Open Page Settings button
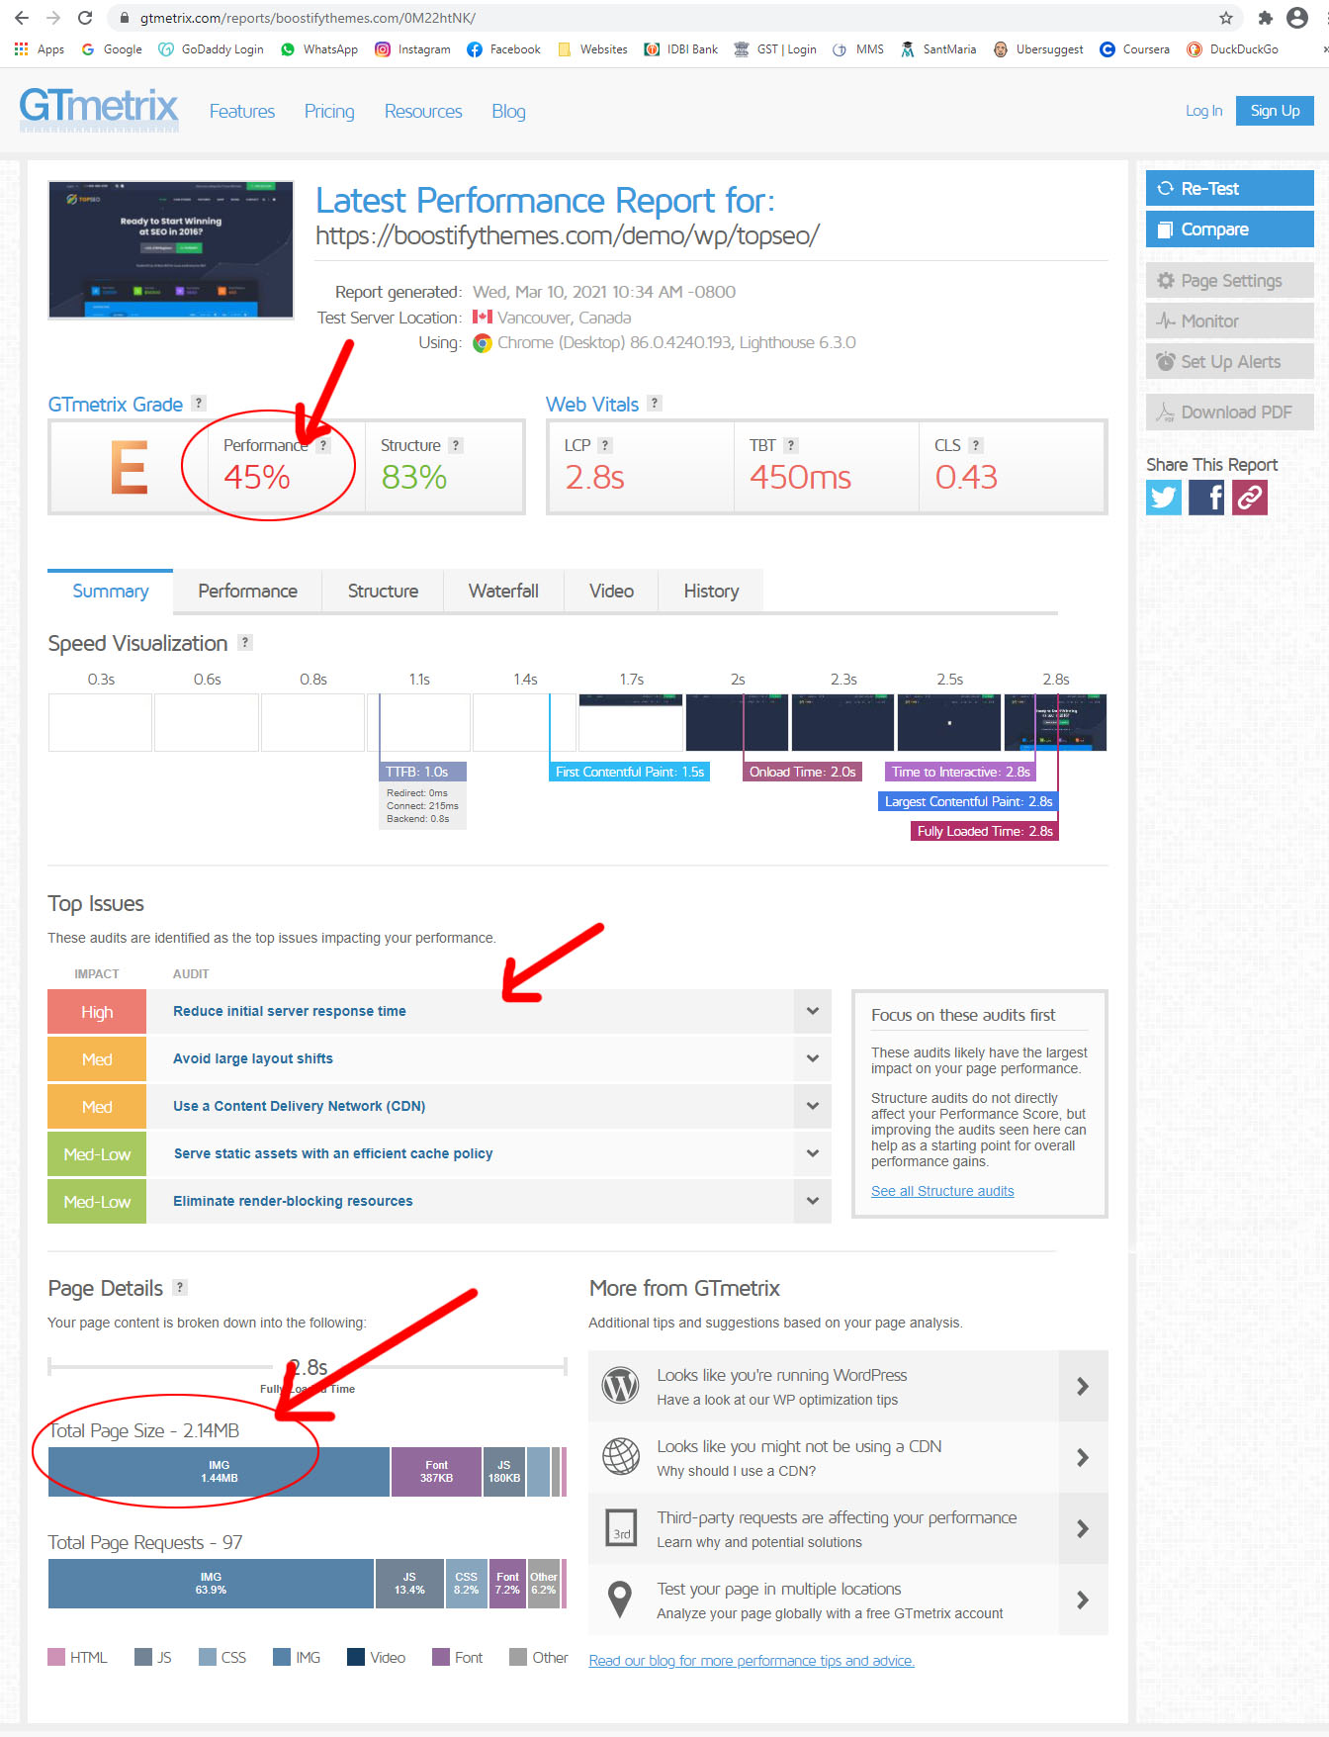The height and width of the screenshot is (1737, 1329). (x=1229, y=280)
